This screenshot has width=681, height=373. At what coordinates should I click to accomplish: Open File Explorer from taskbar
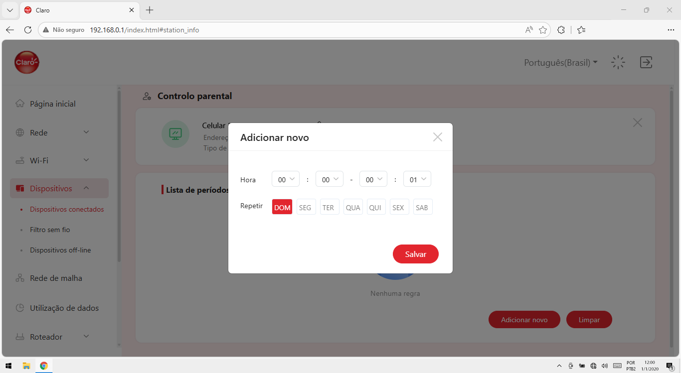coord(26,366)
